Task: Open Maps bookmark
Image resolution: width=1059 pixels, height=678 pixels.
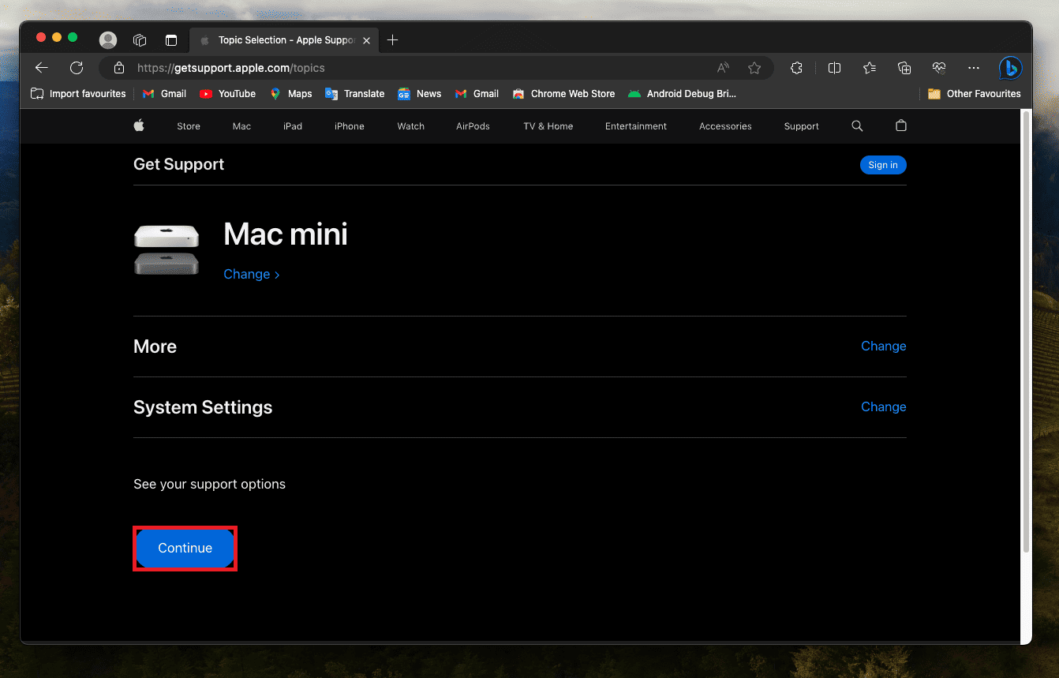Action: pyautogui.click(x=290, y=94)
